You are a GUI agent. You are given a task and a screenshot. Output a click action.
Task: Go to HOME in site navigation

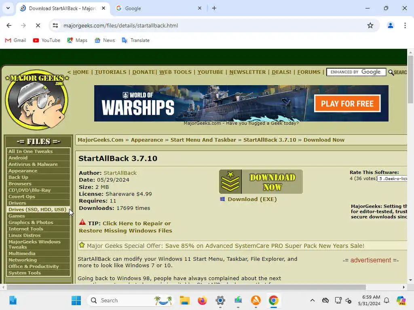(81, 72)
